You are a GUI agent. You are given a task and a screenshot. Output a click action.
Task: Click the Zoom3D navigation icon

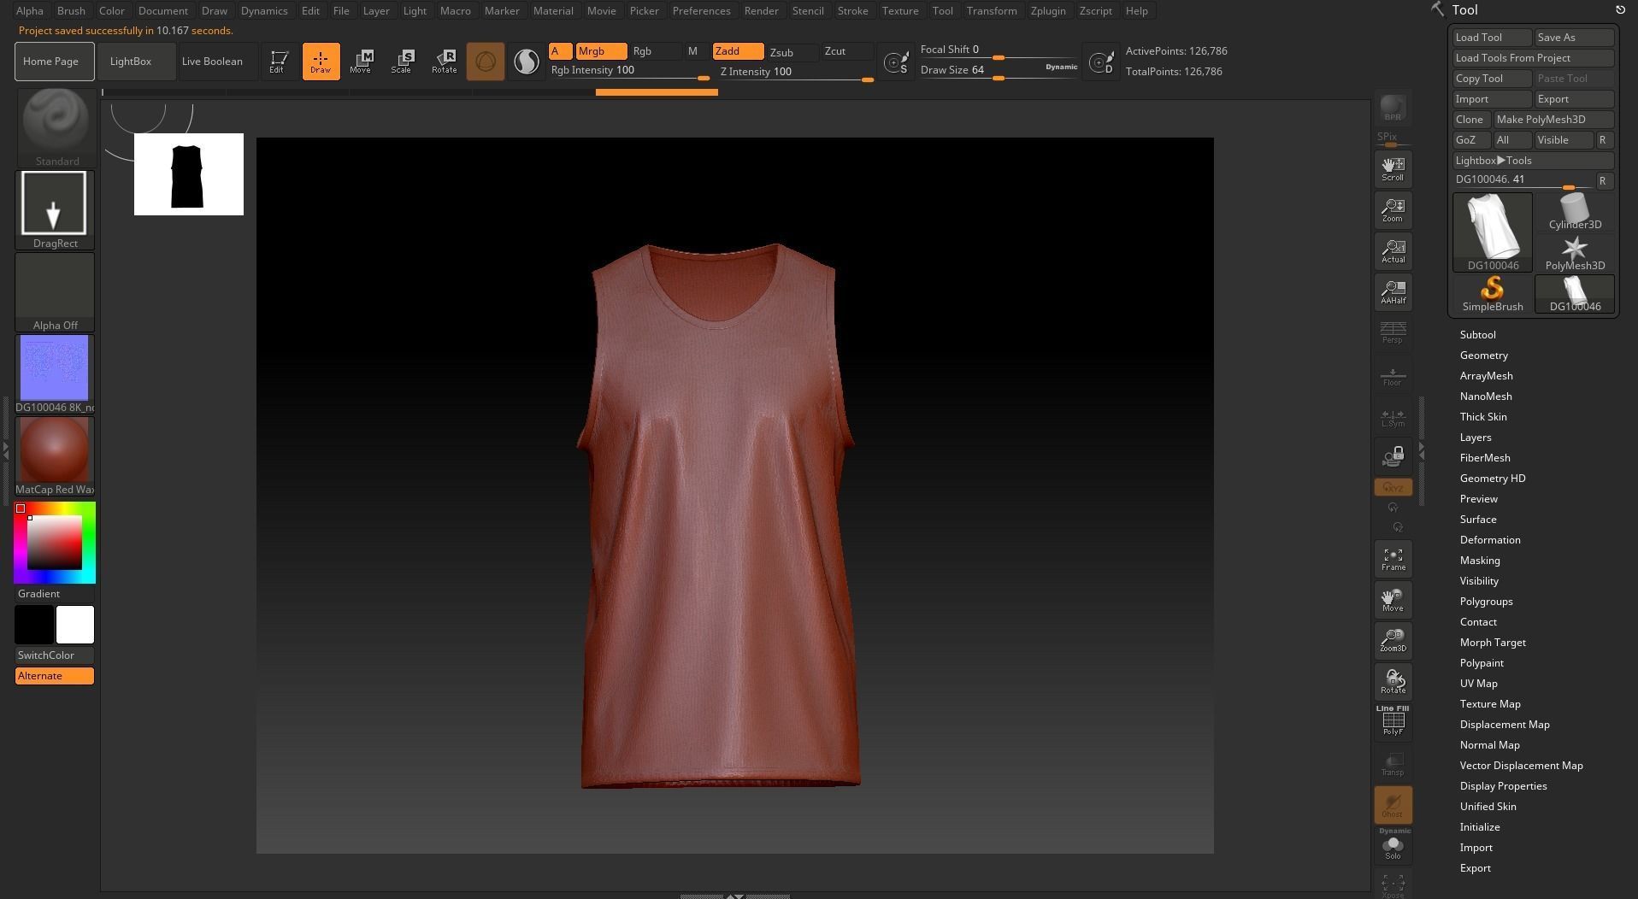(x=1393, y=640)
